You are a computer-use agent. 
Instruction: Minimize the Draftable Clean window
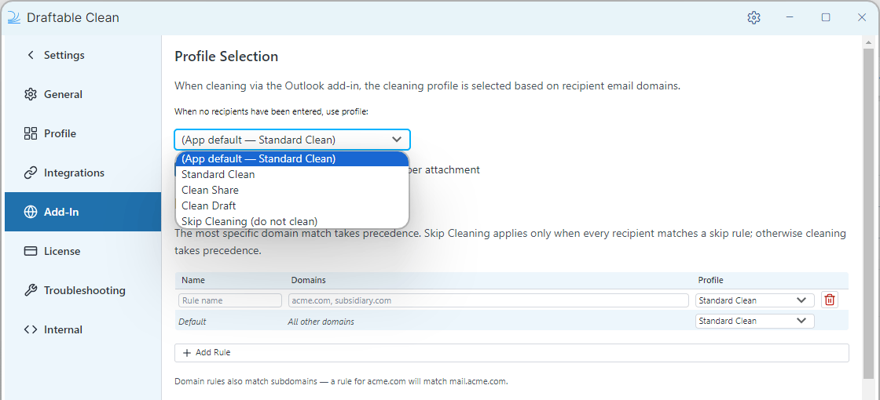click(790, 18)
